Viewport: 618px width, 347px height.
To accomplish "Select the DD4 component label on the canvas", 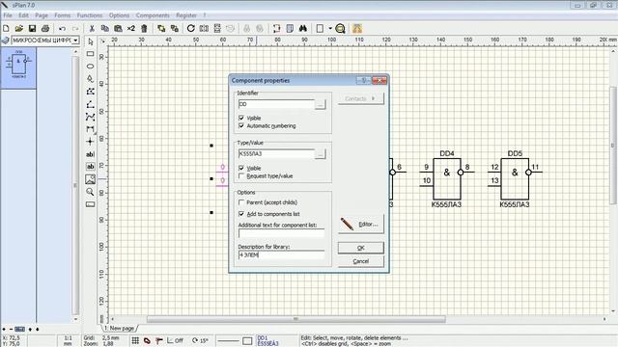I will (x=447, y=153).
